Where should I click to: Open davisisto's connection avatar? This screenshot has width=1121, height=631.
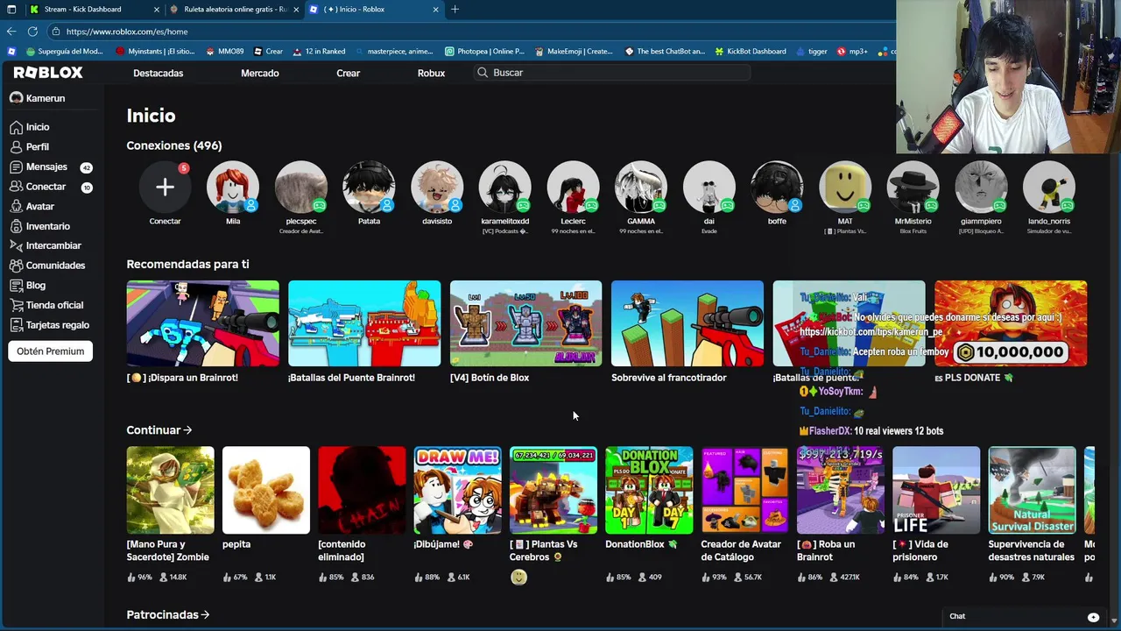point(437,187)
